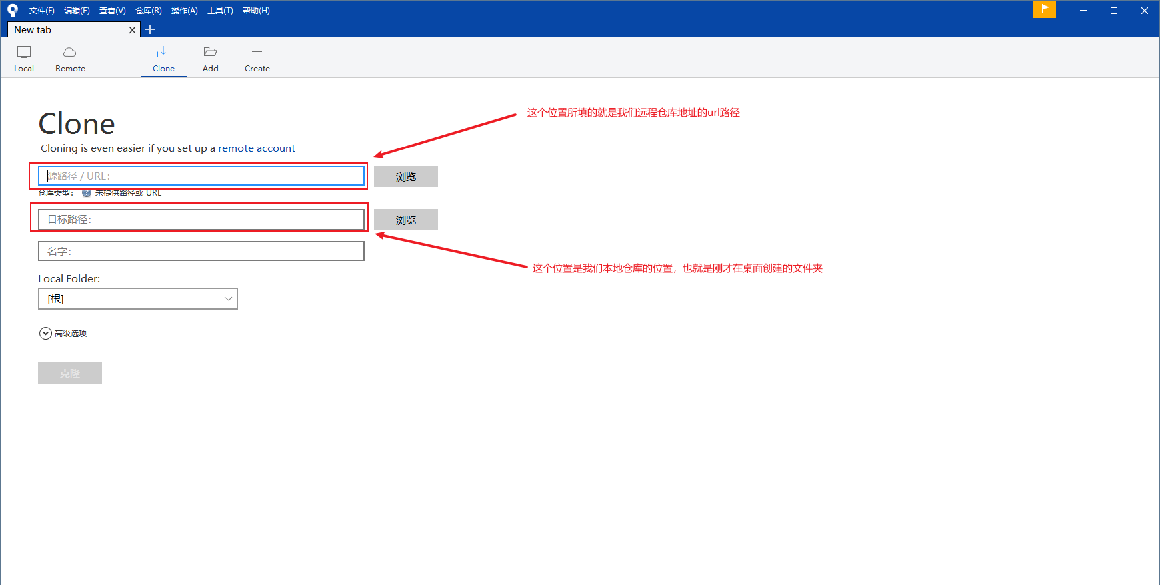Minimize the SourceTree window
The width and height of the screenshot is (1160, 586).
[x=1083, y=11]
